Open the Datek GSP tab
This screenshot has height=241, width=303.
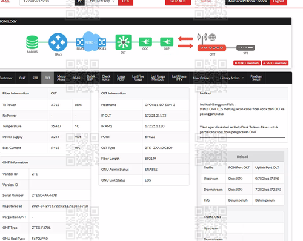[91, 78]
